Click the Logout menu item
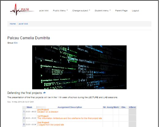 pyautogui.click(x=135, y=10)
